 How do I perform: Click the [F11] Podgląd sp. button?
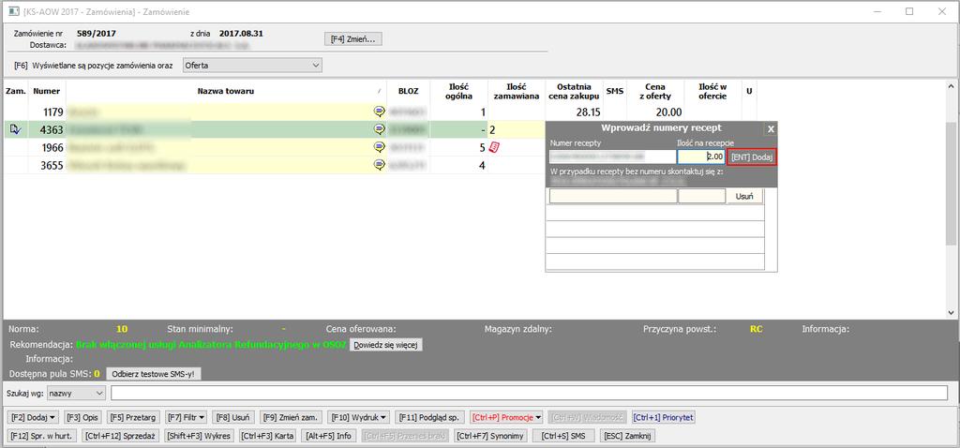(430, 417)
